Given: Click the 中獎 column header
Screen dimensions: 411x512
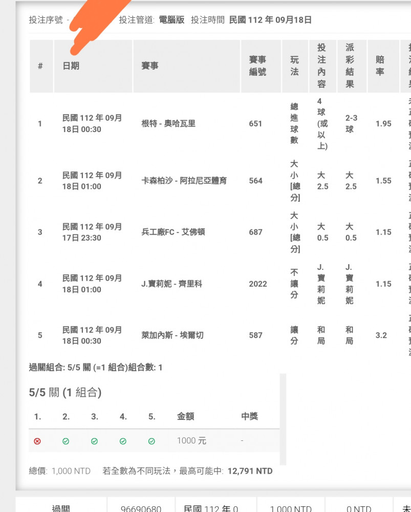Looking at the screenshot, I should (249, 416).
